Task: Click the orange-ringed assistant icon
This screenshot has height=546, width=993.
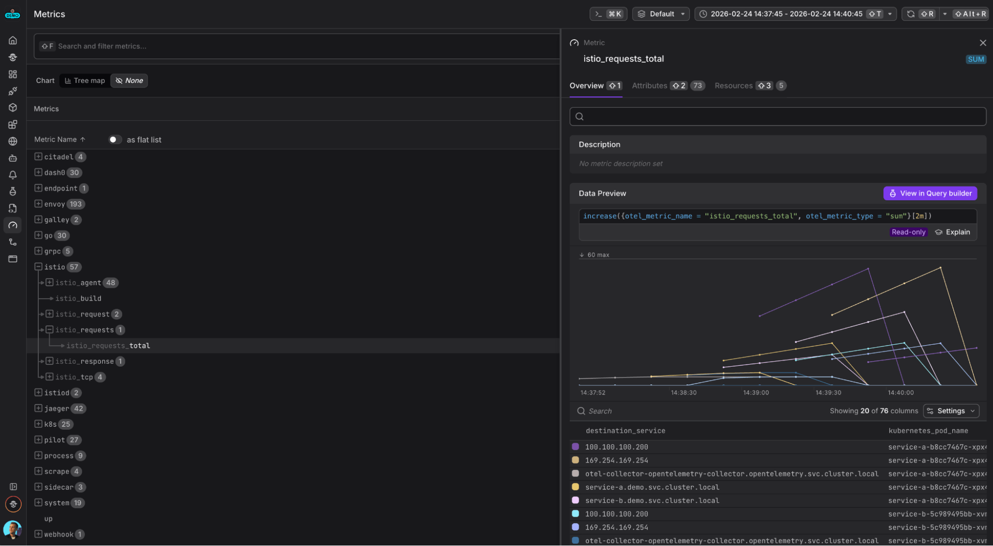Action: pyautogui.click(x=13, y=504)
